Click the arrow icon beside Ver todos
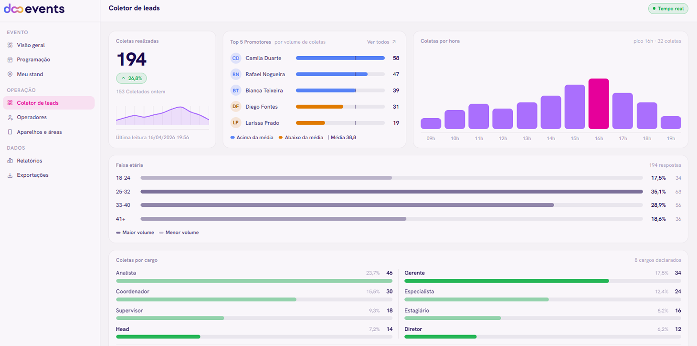697x346 pixels. 394,42
